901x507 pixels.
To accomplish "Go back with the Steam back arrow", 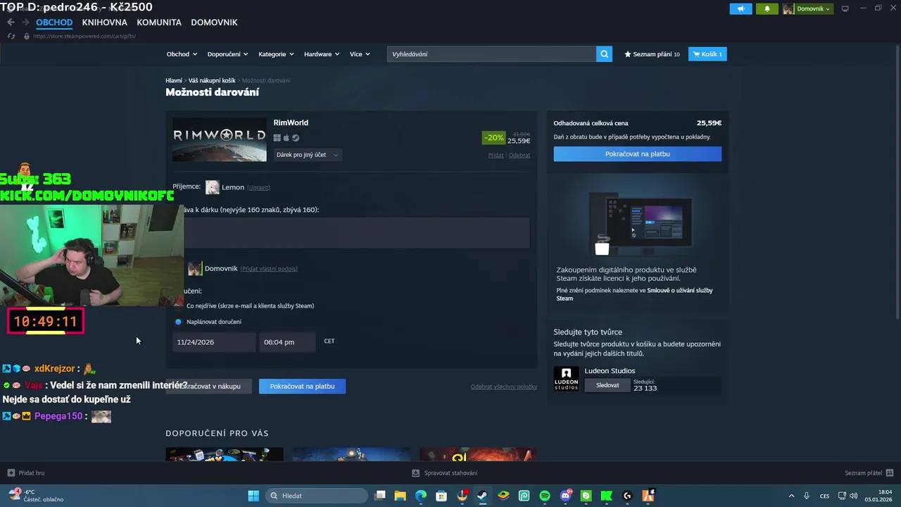I will (11, 23).
